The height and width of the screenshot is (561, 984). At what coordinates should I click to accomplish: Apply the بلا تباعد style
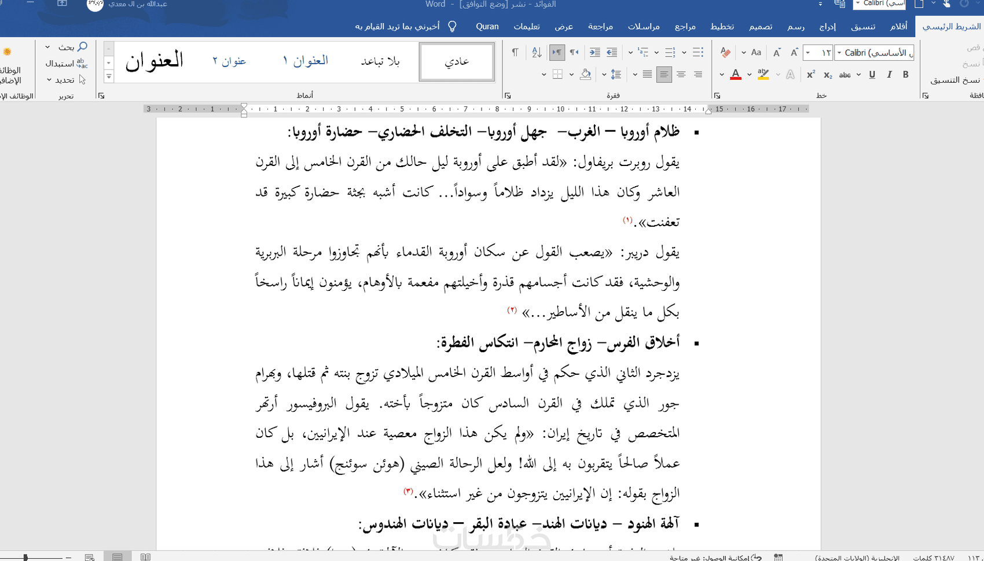pos(380,61)
